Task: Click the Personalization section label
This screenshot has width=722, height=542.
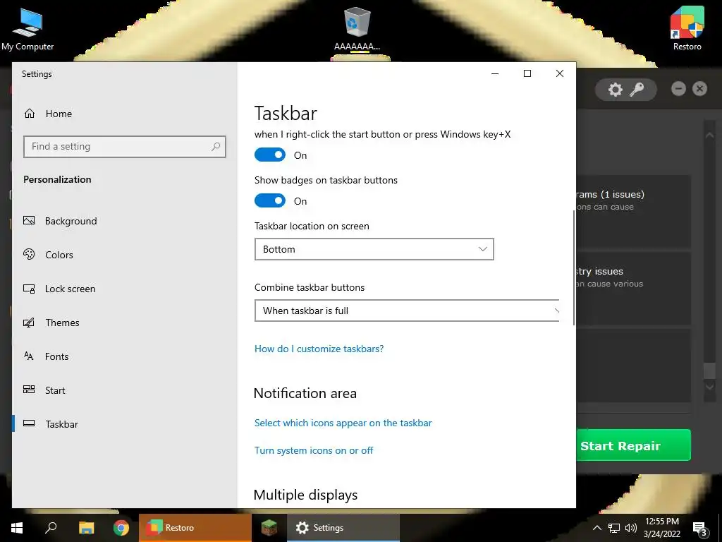Action: [57, 179]
